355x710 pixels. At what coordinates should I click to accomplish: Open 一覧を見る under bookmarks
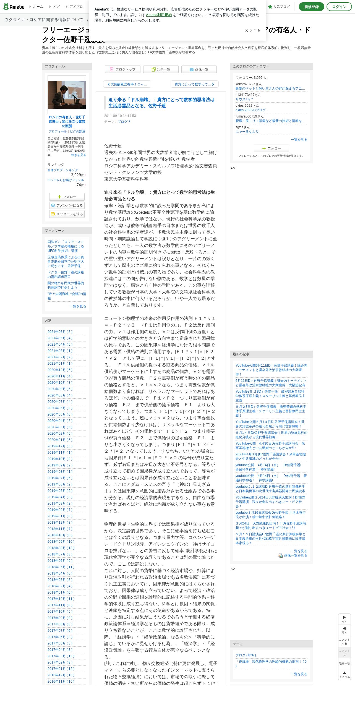pyautogui.click(x=78, y=306)
